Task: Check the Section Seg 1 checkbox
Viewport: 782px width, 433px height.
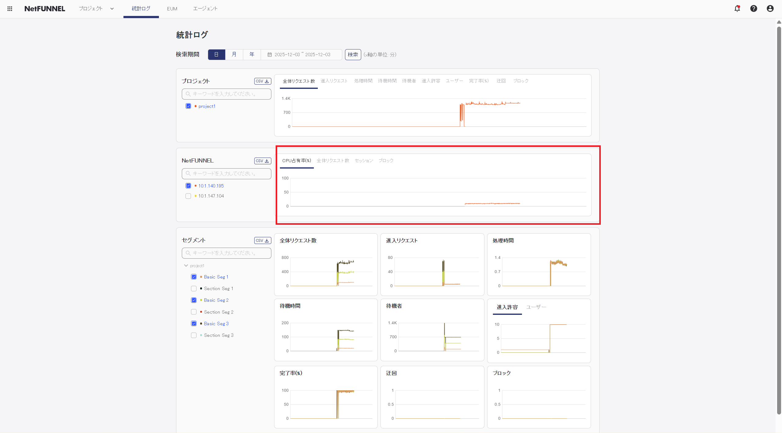Action: point(193,288)
